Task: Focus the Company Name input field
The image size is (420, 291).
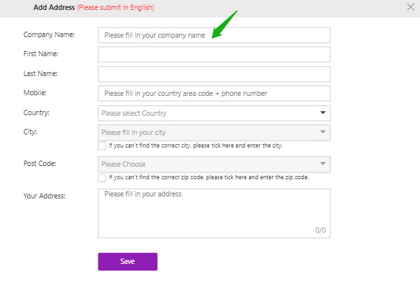Action: click(214, 35)
